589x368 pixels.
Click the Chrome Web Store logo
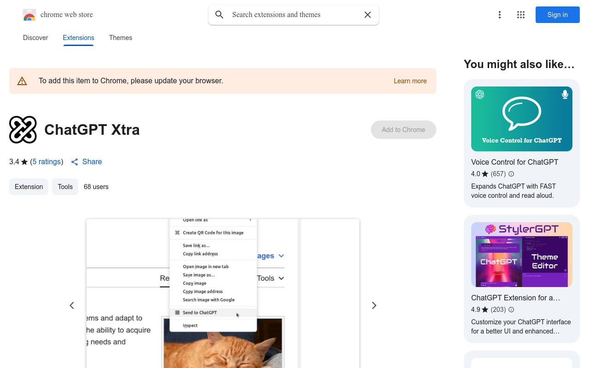click(x=29, y=15)
